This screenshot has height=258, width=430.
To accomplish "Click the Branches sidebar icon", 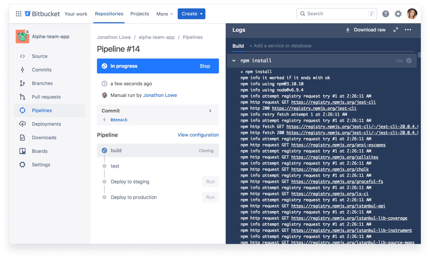I will (22, 83).
